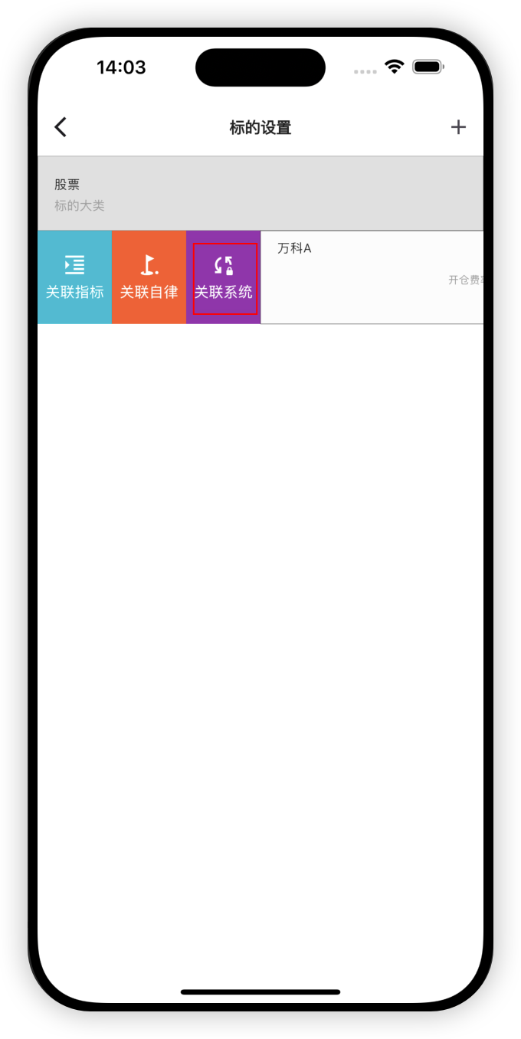Image resolution: width=521 pixels, height=1039 pixels.
Task: Select the purple 关联系统 label text
Action: (223, 293)
